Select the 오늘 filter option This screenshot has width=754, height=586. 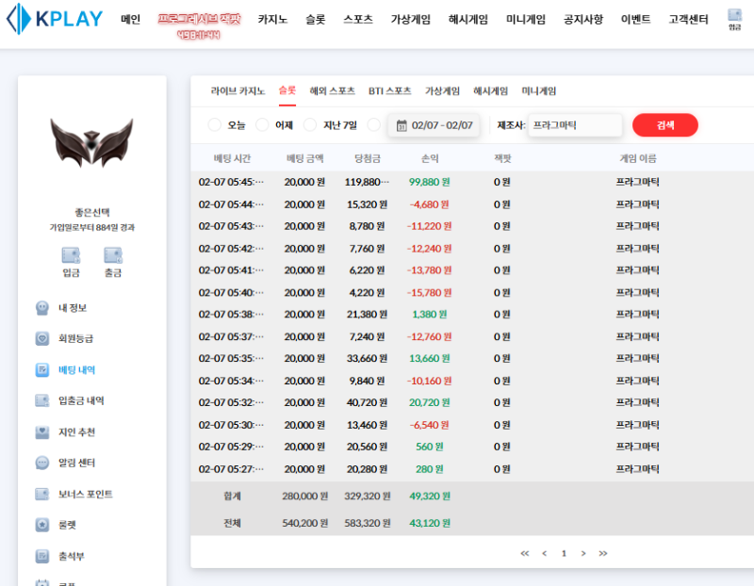coord(226,124)
